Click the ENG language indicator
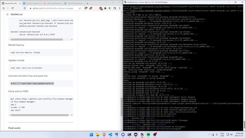246x138 pixels. (x=222, y=135)
